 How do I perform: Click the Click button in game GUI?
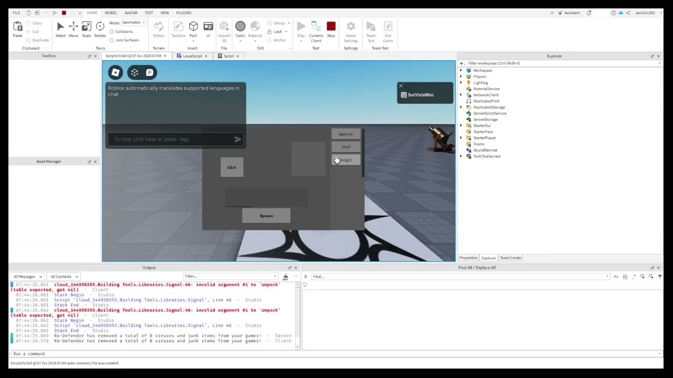232,167
